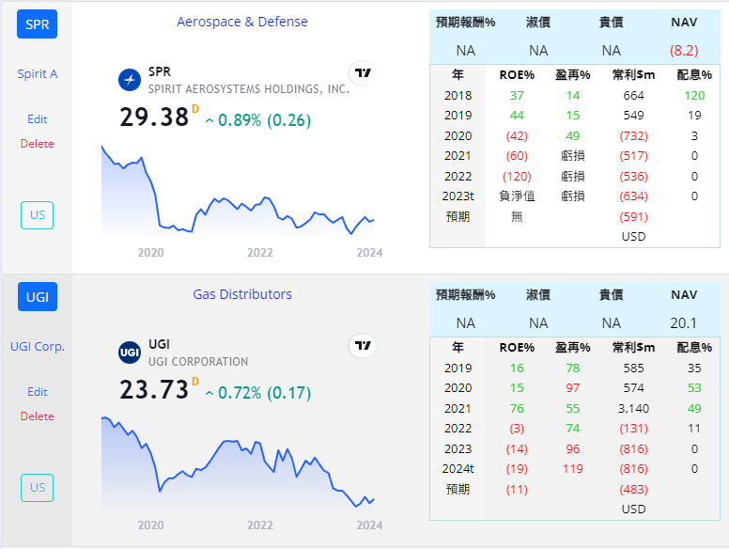Click UGI 2021 profit value 3,140
The height and width of the screenshot is (549, 729).
click(x=634, y=409)
